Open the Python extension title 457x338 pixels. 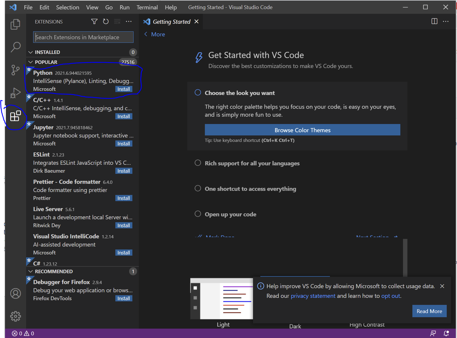[x=43, y=73]
